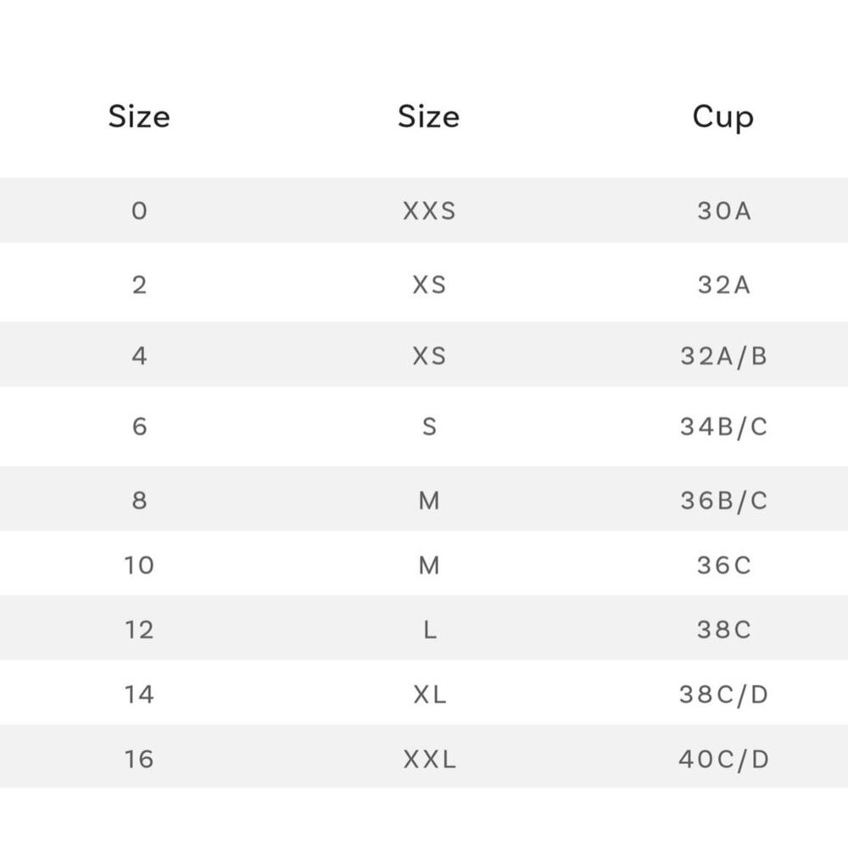Click the Cup column header

pyautogui.click(x=722, y=117)
